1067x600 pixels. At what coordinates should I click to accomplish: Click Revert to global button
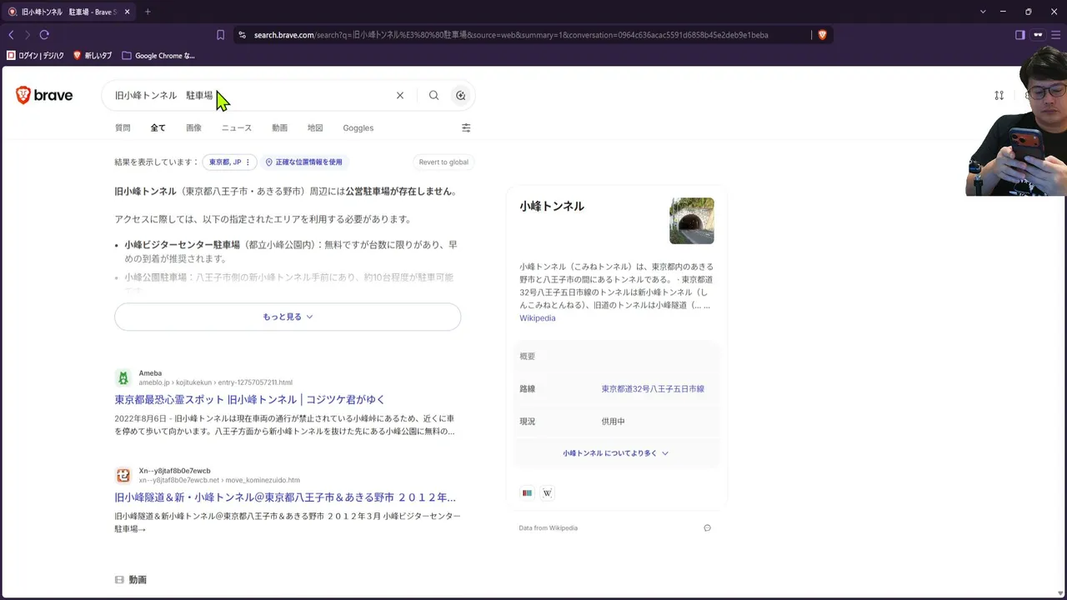tap(443, 162)
